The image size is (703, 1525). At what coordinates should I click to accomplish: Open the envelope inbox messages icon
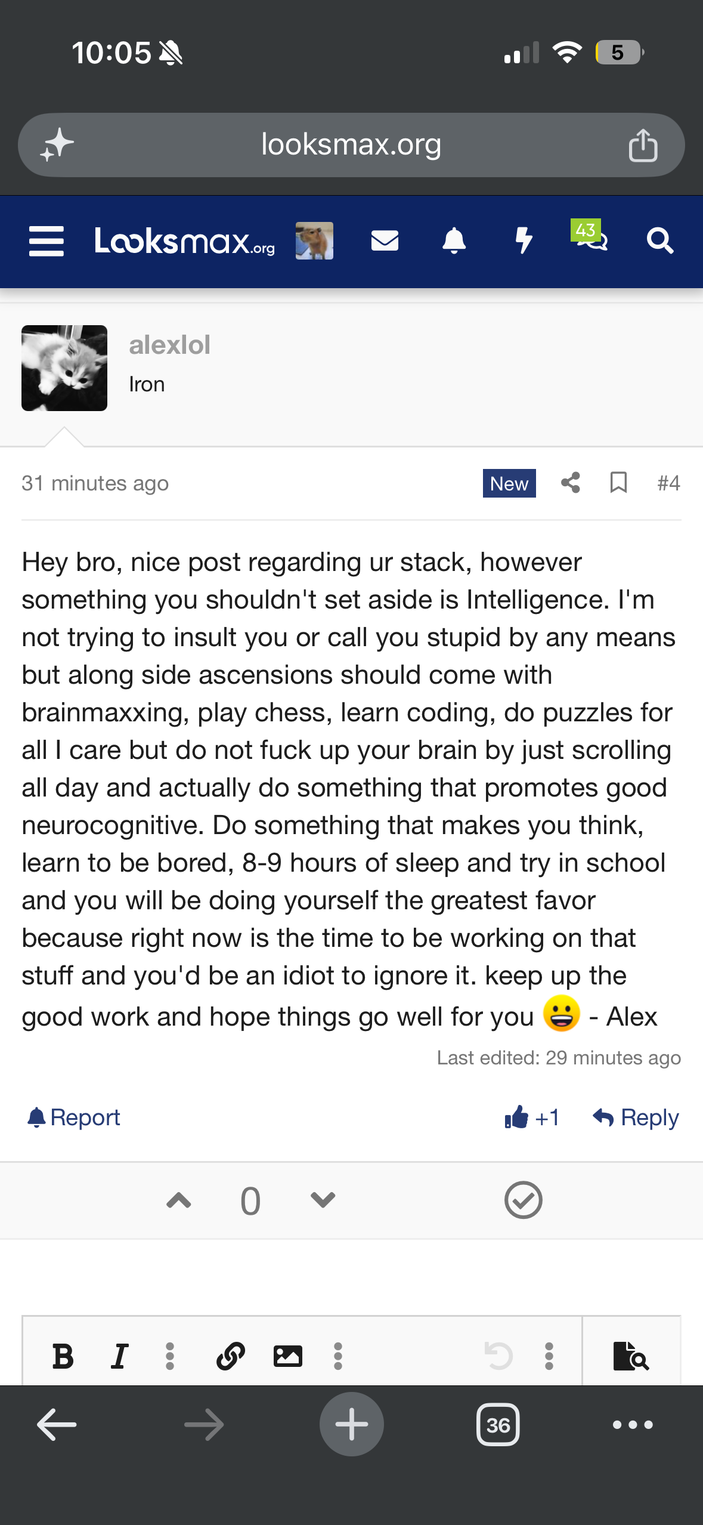(x=385, y=241)
